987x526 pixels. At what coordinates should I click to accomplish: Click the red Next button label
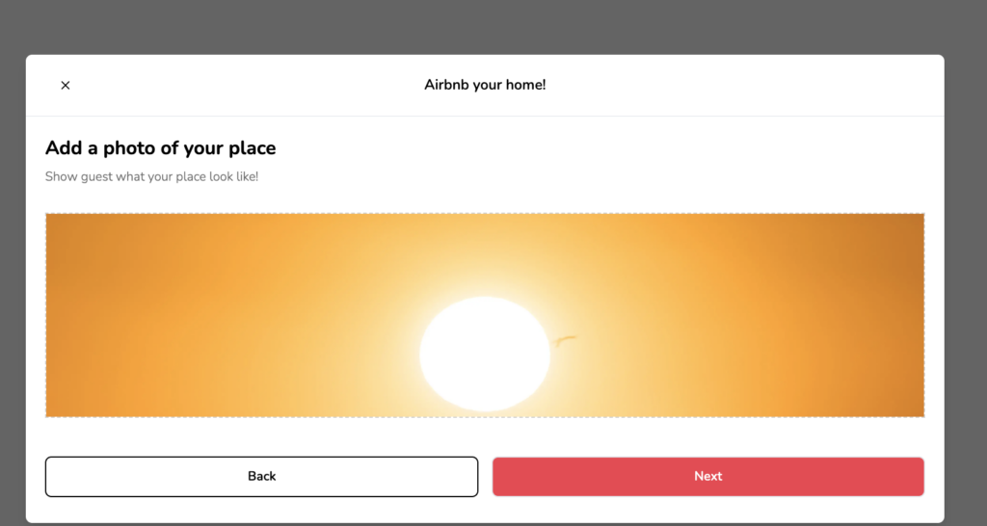(x=708, y=476)
